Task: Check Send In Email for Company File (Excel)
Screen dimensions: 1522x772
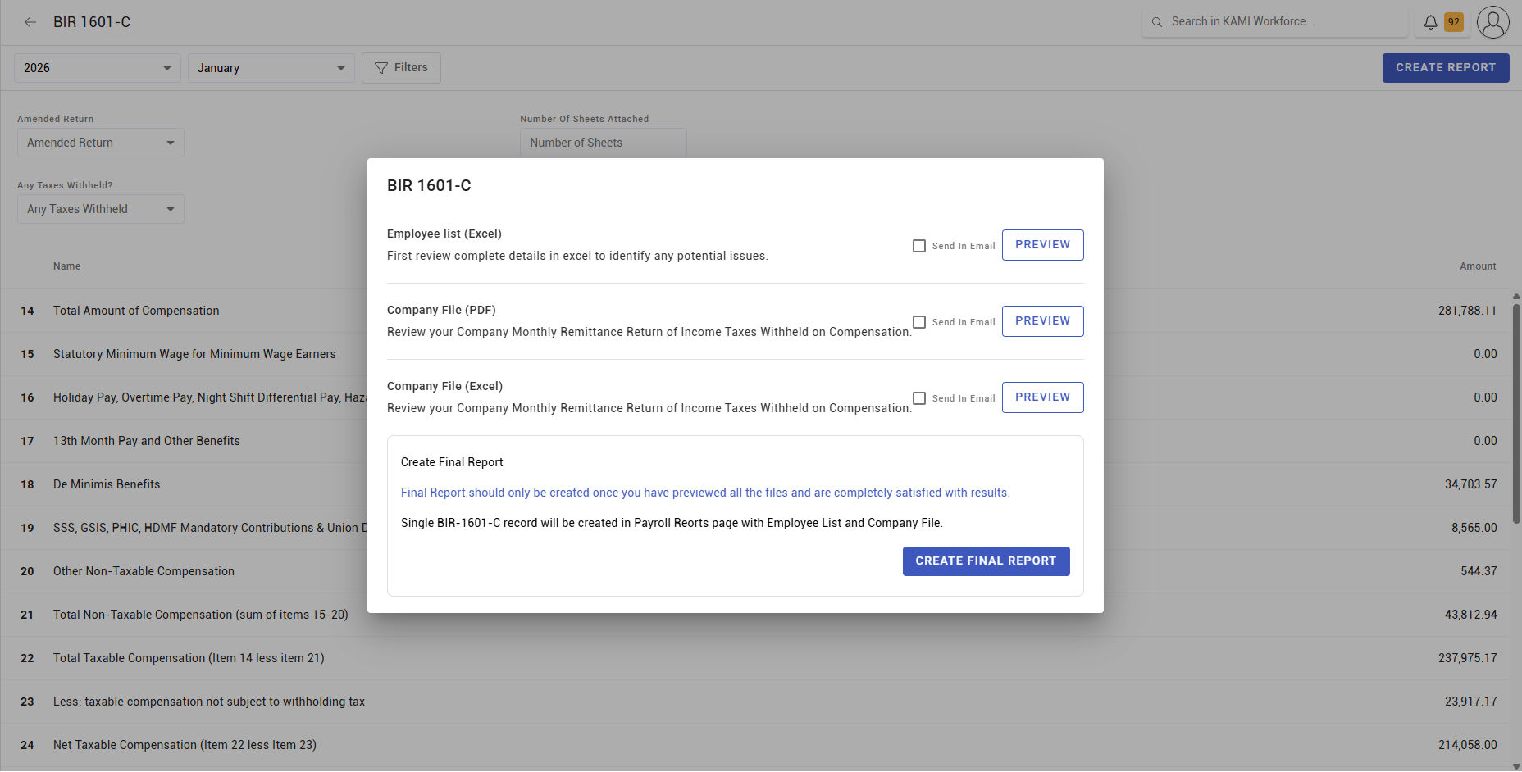Action: pos(919,398)
